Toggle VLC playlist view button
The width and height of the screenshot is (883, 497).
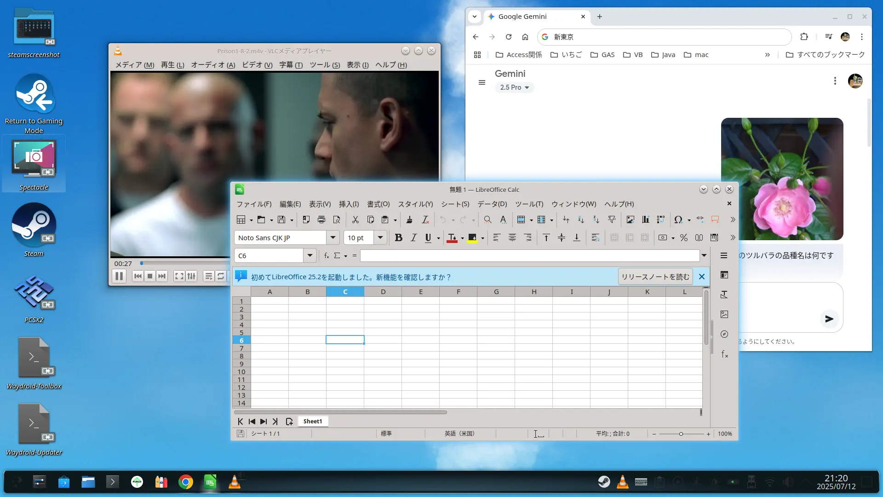[208, 276]
